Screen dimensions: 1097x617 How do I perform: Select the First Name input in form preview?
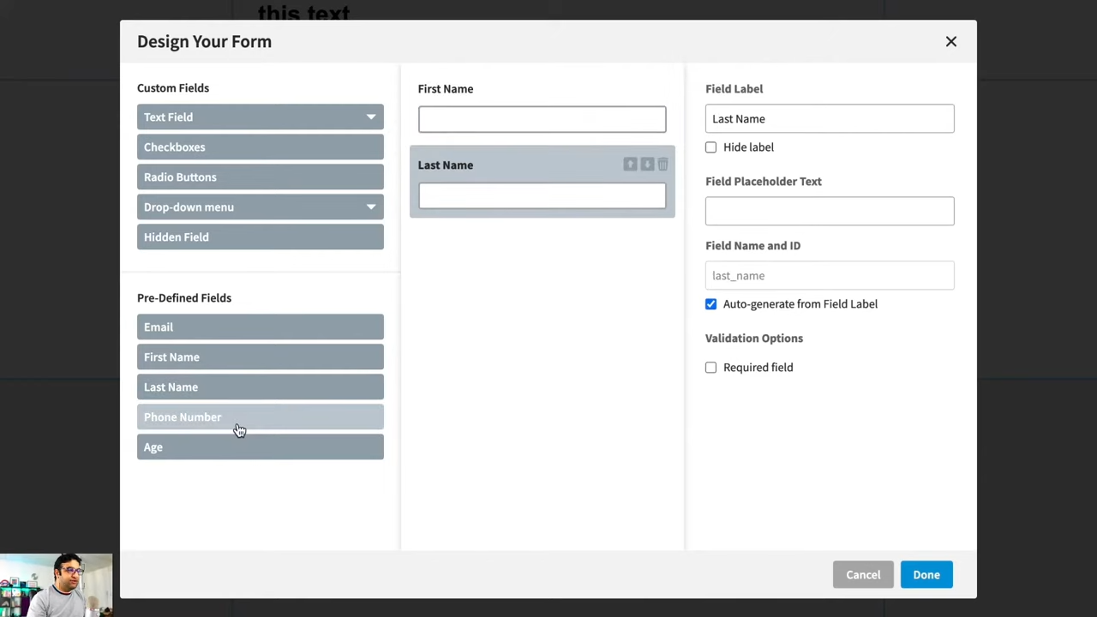point(542,120)
